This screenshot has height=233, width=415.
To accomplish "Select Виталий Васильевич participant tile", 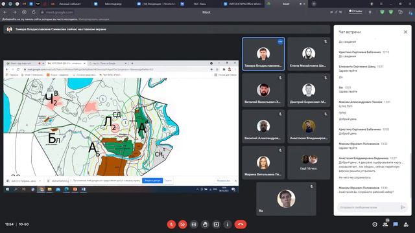I will tap(263, 90).
